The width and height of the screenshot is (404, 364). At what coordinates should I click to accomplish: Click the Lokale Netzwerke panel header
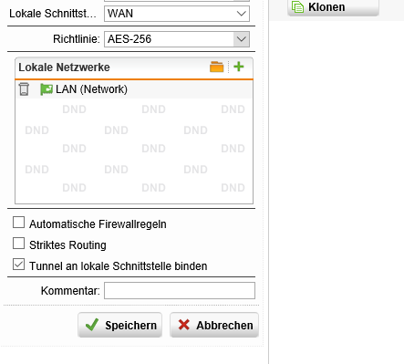coord(134,68)
